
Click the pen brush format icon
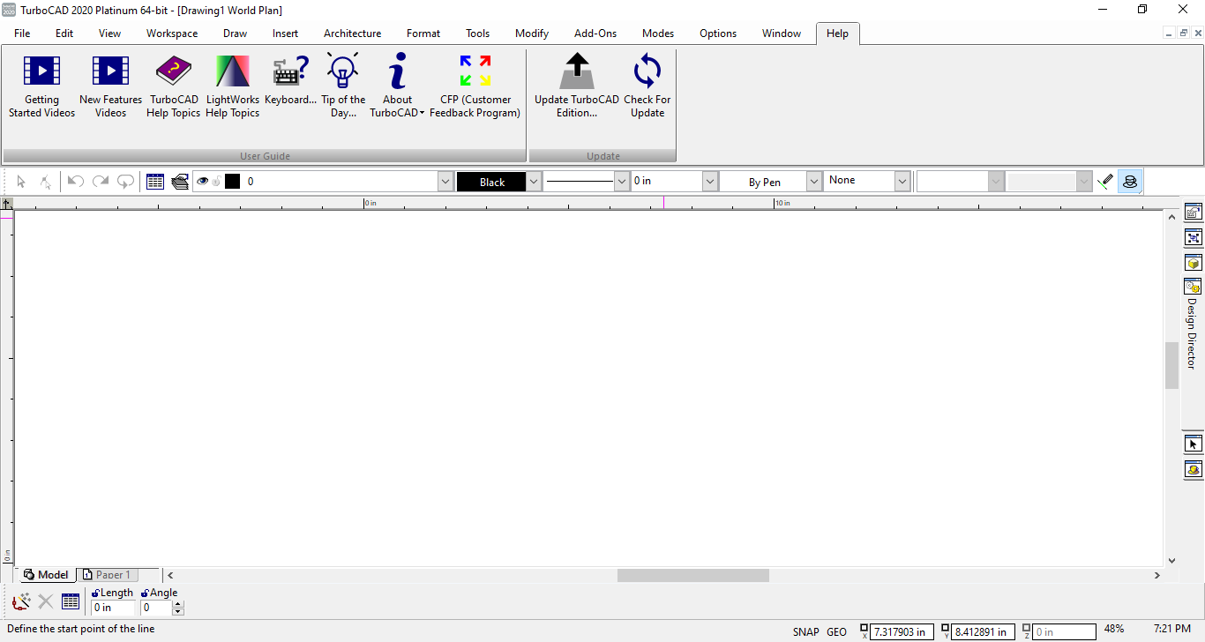pyautogui.click(x=1105, y=182)
